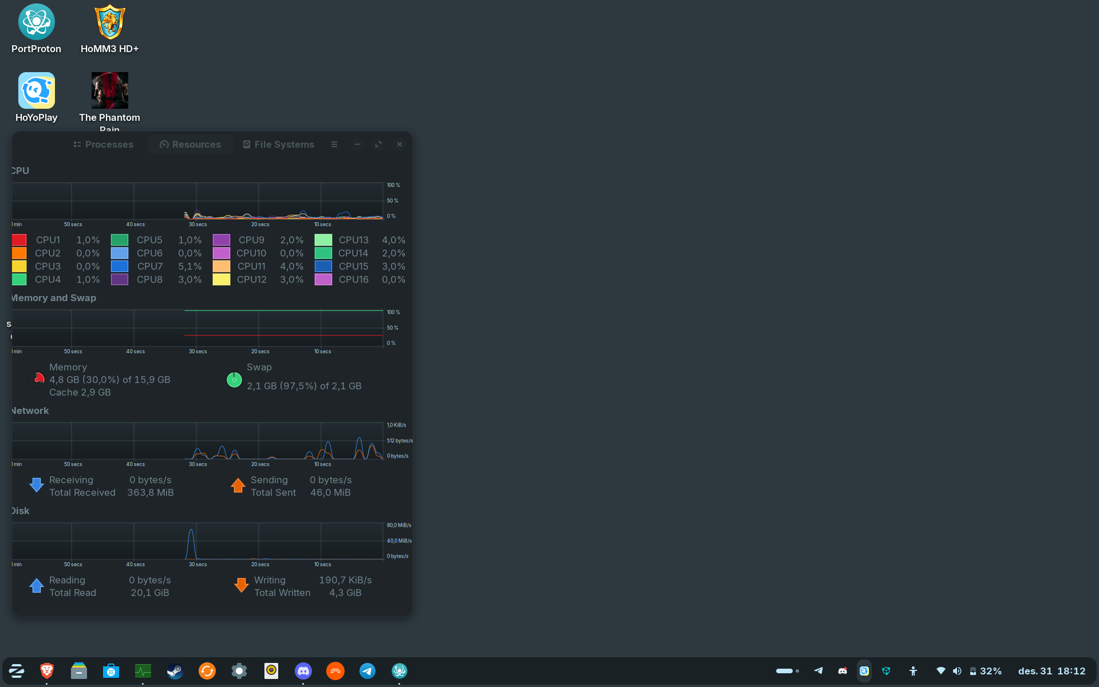Open the Steam icon in the dock

coord(175,671)
